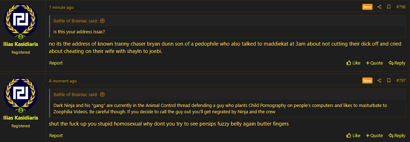Viewport: 410px width, 142px height.
Task: Click the "A moment ago" timestamp
Action: pyautogui.click(x=63, y=81)
